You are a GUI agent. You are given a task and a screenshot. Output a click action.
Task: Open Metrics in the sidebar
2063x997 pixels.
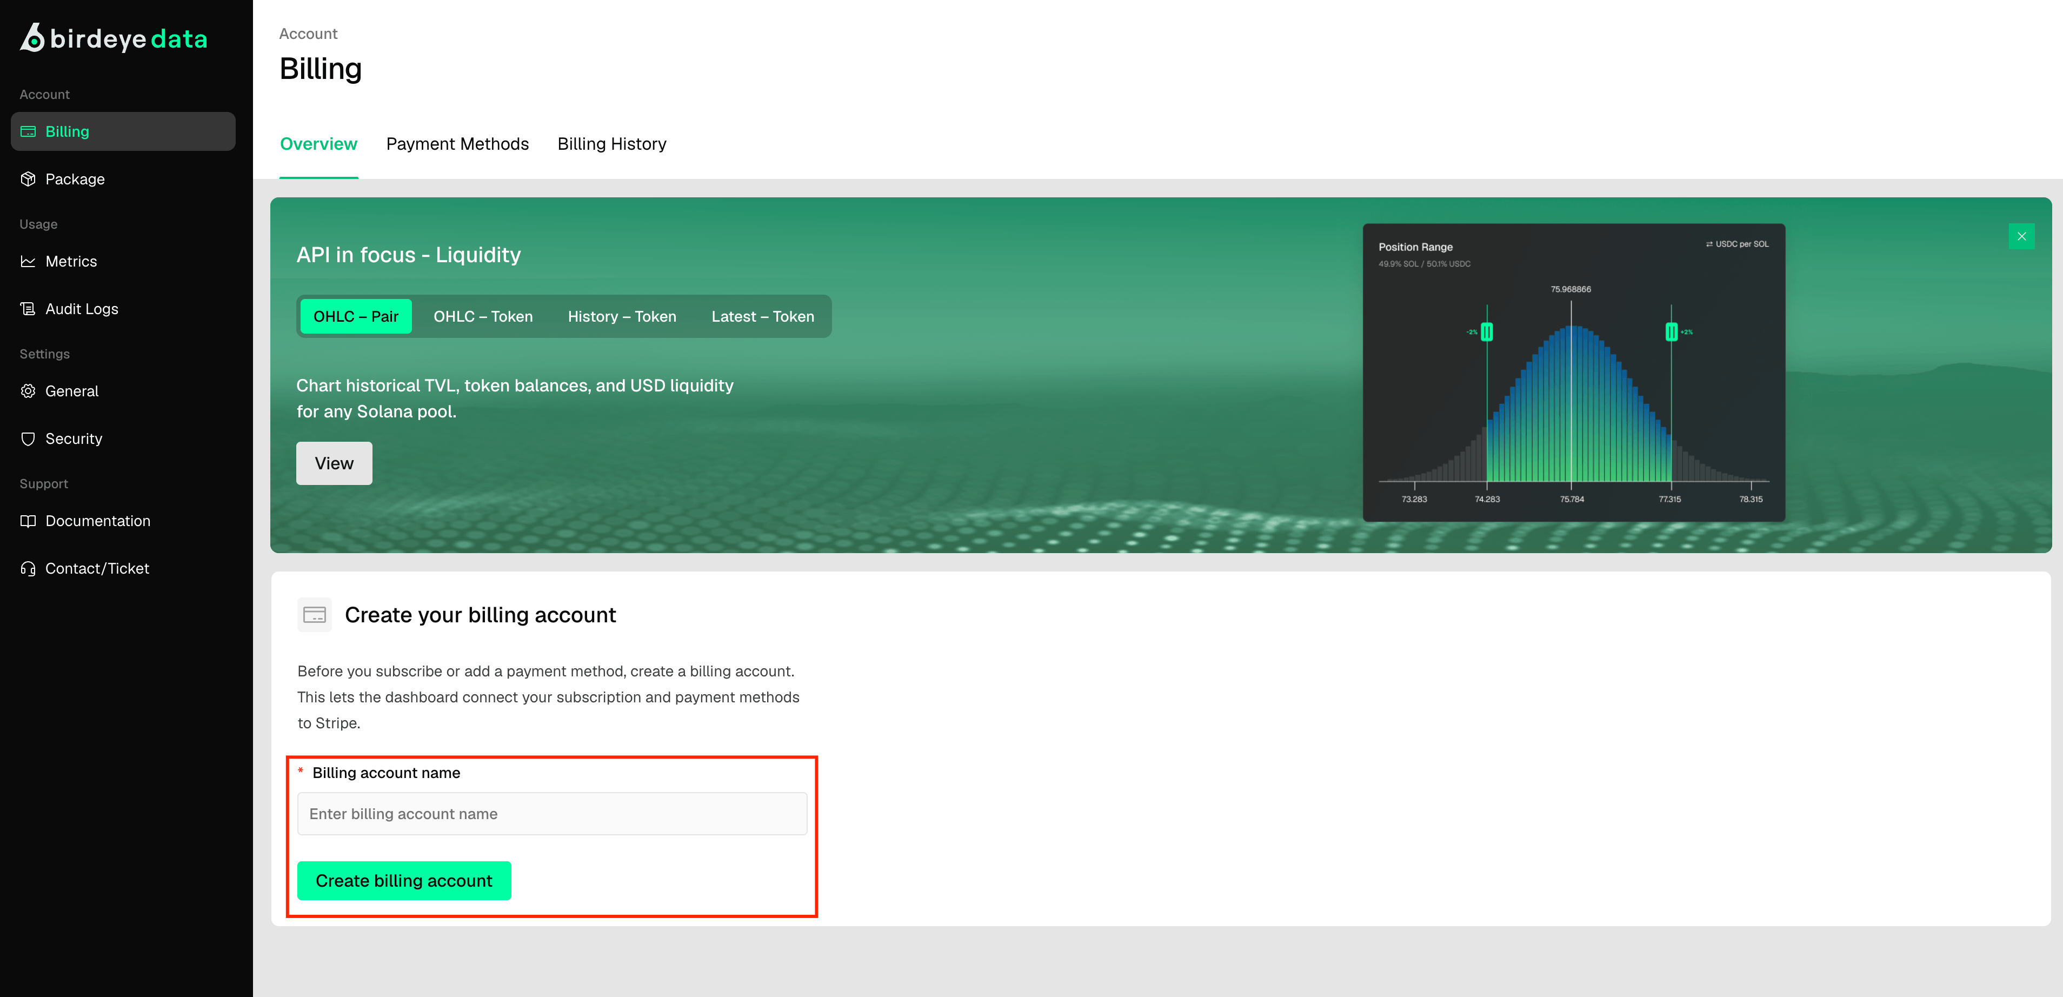123,261
